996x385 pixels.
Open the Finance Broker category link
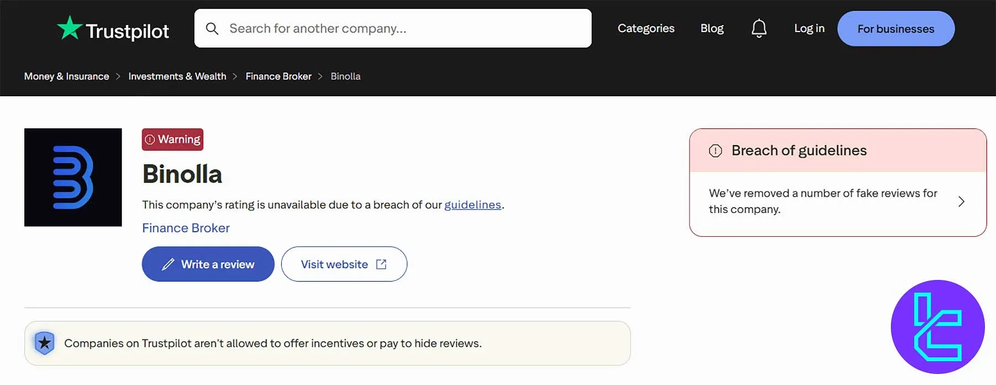[185, 228]
